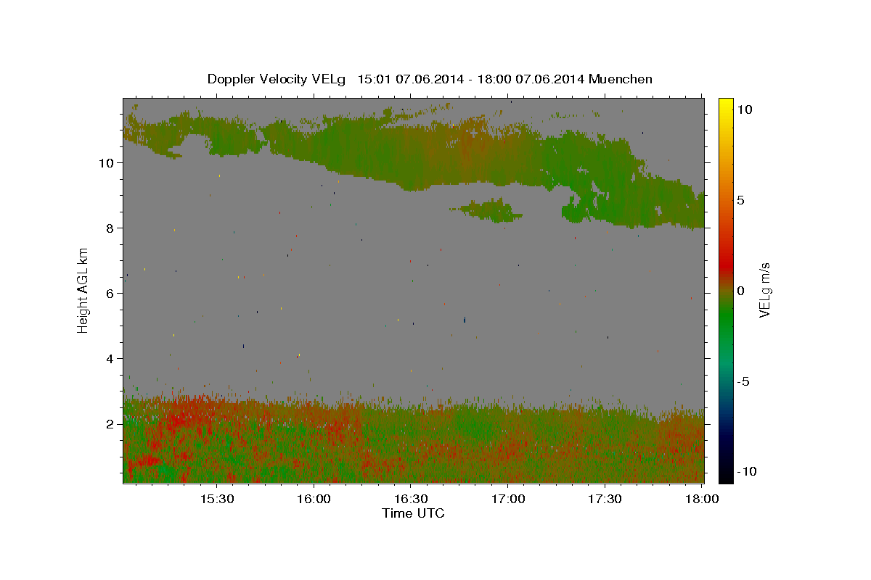The image size is (871, 580).
Task: Click the 15:30 time tick label
Action: (216, 499)
